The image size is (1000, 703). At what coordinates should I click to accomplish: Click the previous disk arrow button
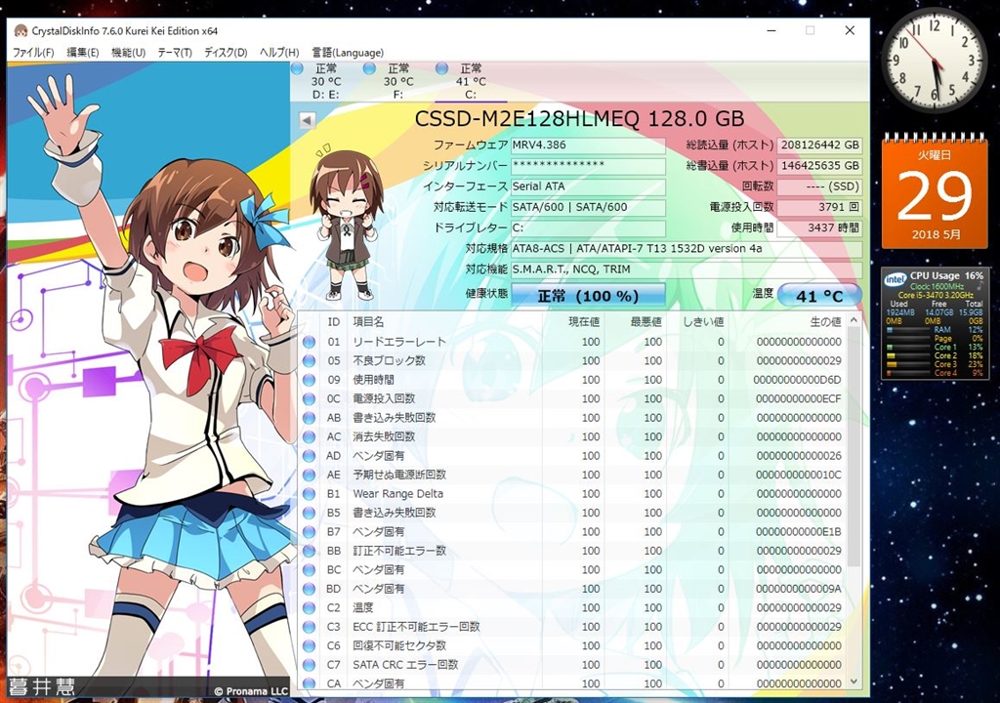click(308, 120)
